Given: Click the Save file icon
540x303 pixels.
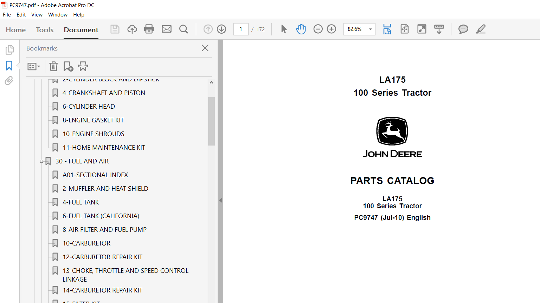Looking at the screenshot, I should coord(115,29).
